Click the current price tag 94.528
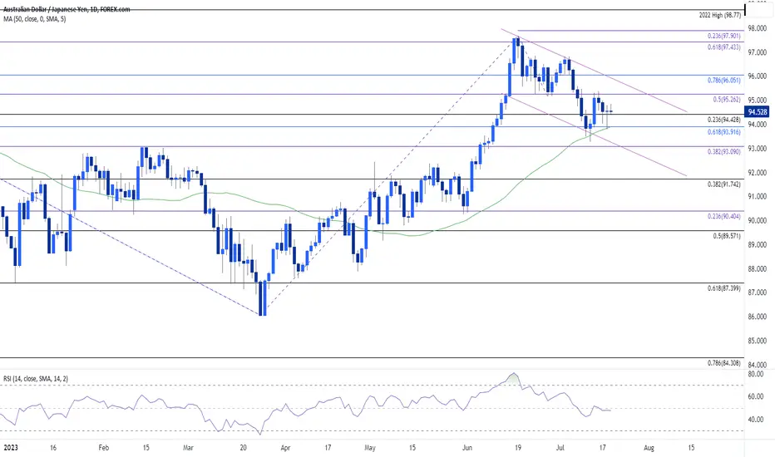Image resolution: width=775 pixels, height=457 pixels. pos(758,112)
